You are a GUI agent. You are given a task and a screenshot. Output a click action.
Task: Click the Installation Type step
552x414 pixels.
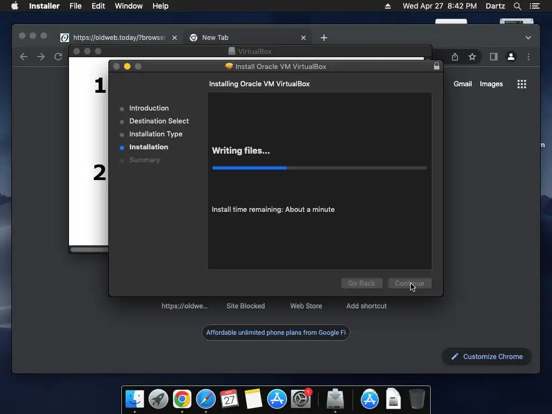click(x=156, y=134)
